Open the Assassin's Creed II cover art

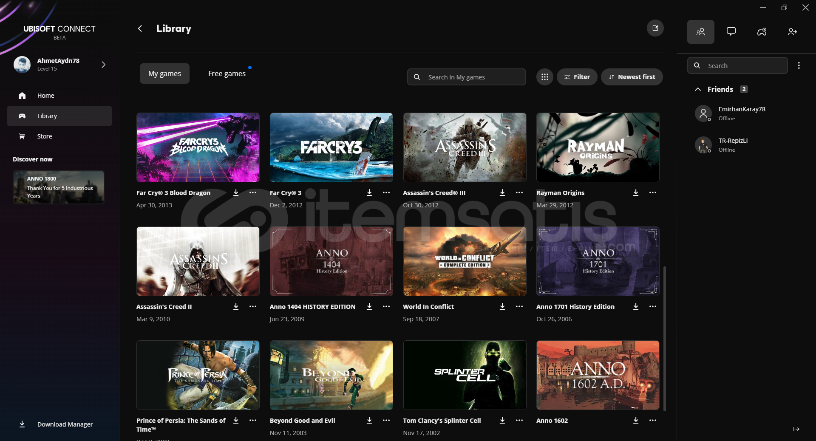pos(198,261)
